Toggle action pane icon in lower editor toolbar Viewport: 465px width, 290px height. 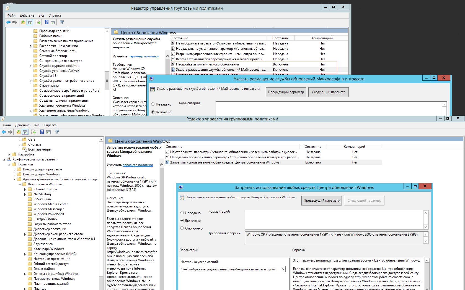pyautogui.click(x=48, y=132)
